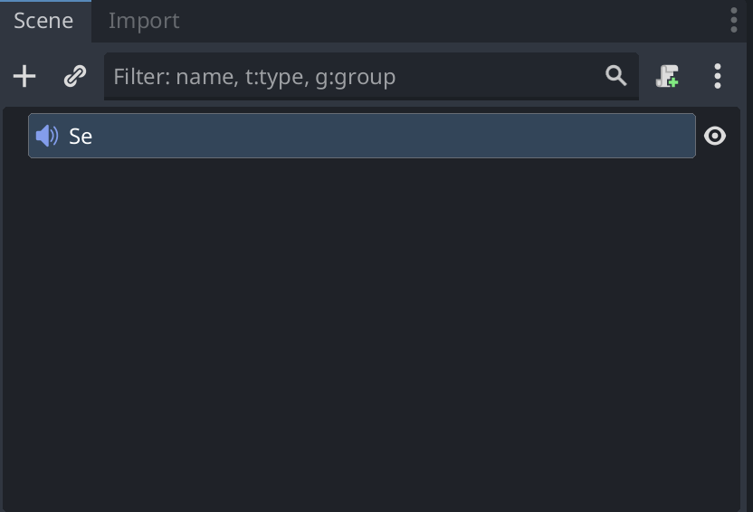The width and height of the screenshot is (753, 512).
Task: Toggle visibility of the Se node
Action: [715, 136]
